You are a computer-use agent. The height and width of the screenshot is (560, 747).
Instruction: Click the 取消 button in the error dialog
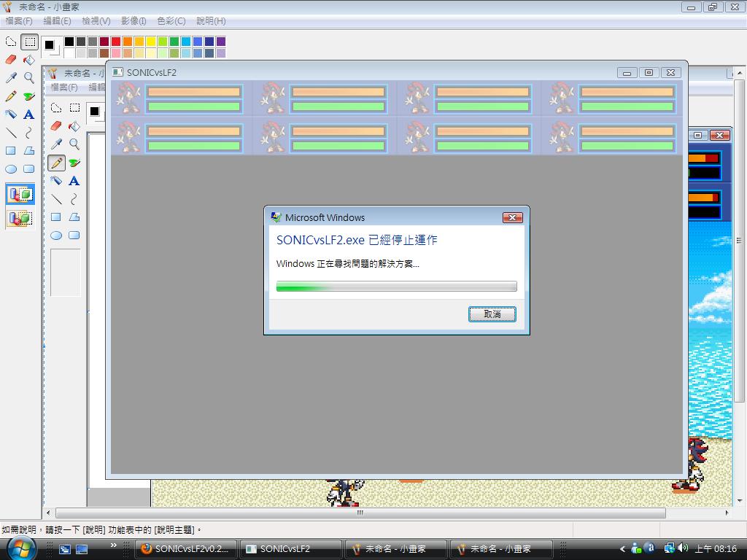point(492,314)
